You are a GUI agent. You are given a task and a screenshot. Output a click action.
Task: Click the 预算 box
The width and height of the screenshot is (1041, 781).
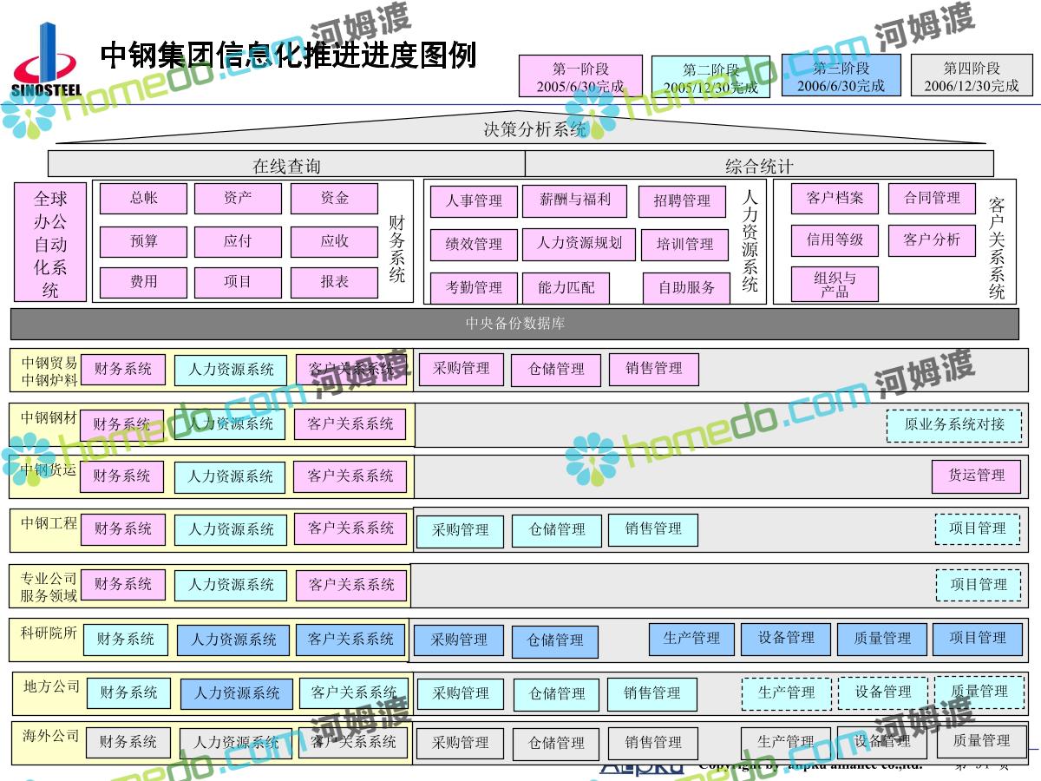tap(143, 241)
